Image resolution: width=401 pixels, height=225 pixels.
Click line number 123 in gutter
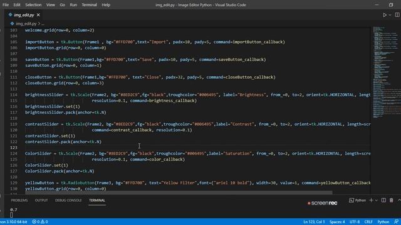[14, 147]
